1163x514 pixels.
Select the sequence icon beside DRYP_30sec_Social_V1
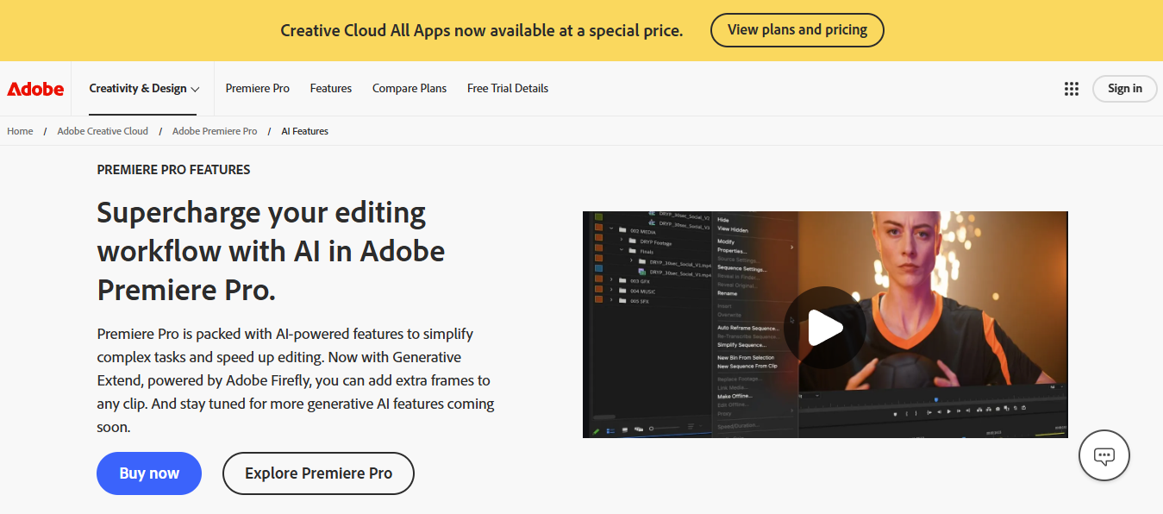(643, 272)
